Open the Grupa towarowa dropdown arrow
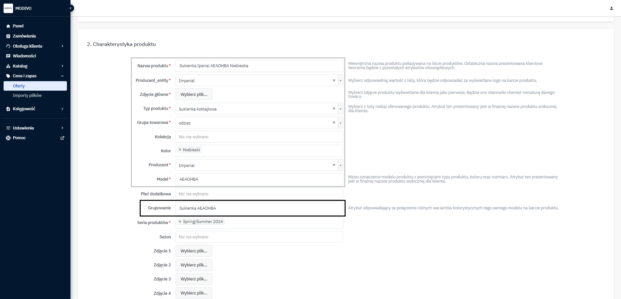 340,123
